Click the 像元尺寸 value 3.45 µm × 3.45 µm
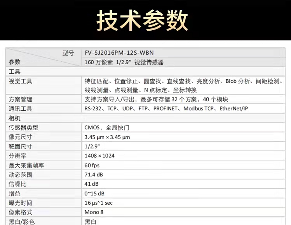Image resolution: width=291 pixels, height=225 pixels. tap(107, 137)
